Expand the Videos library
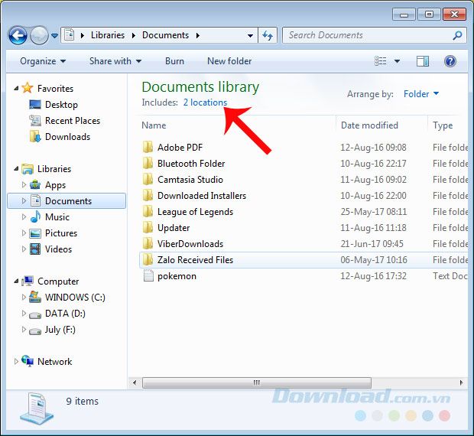This screenshot has width=474, height=436. click(x=24, y=249)
